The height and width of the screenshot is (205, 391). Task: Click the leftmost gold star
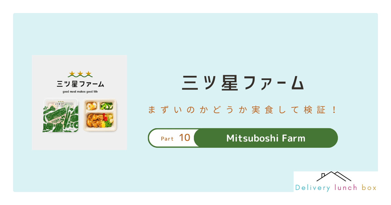pos(72,73)
